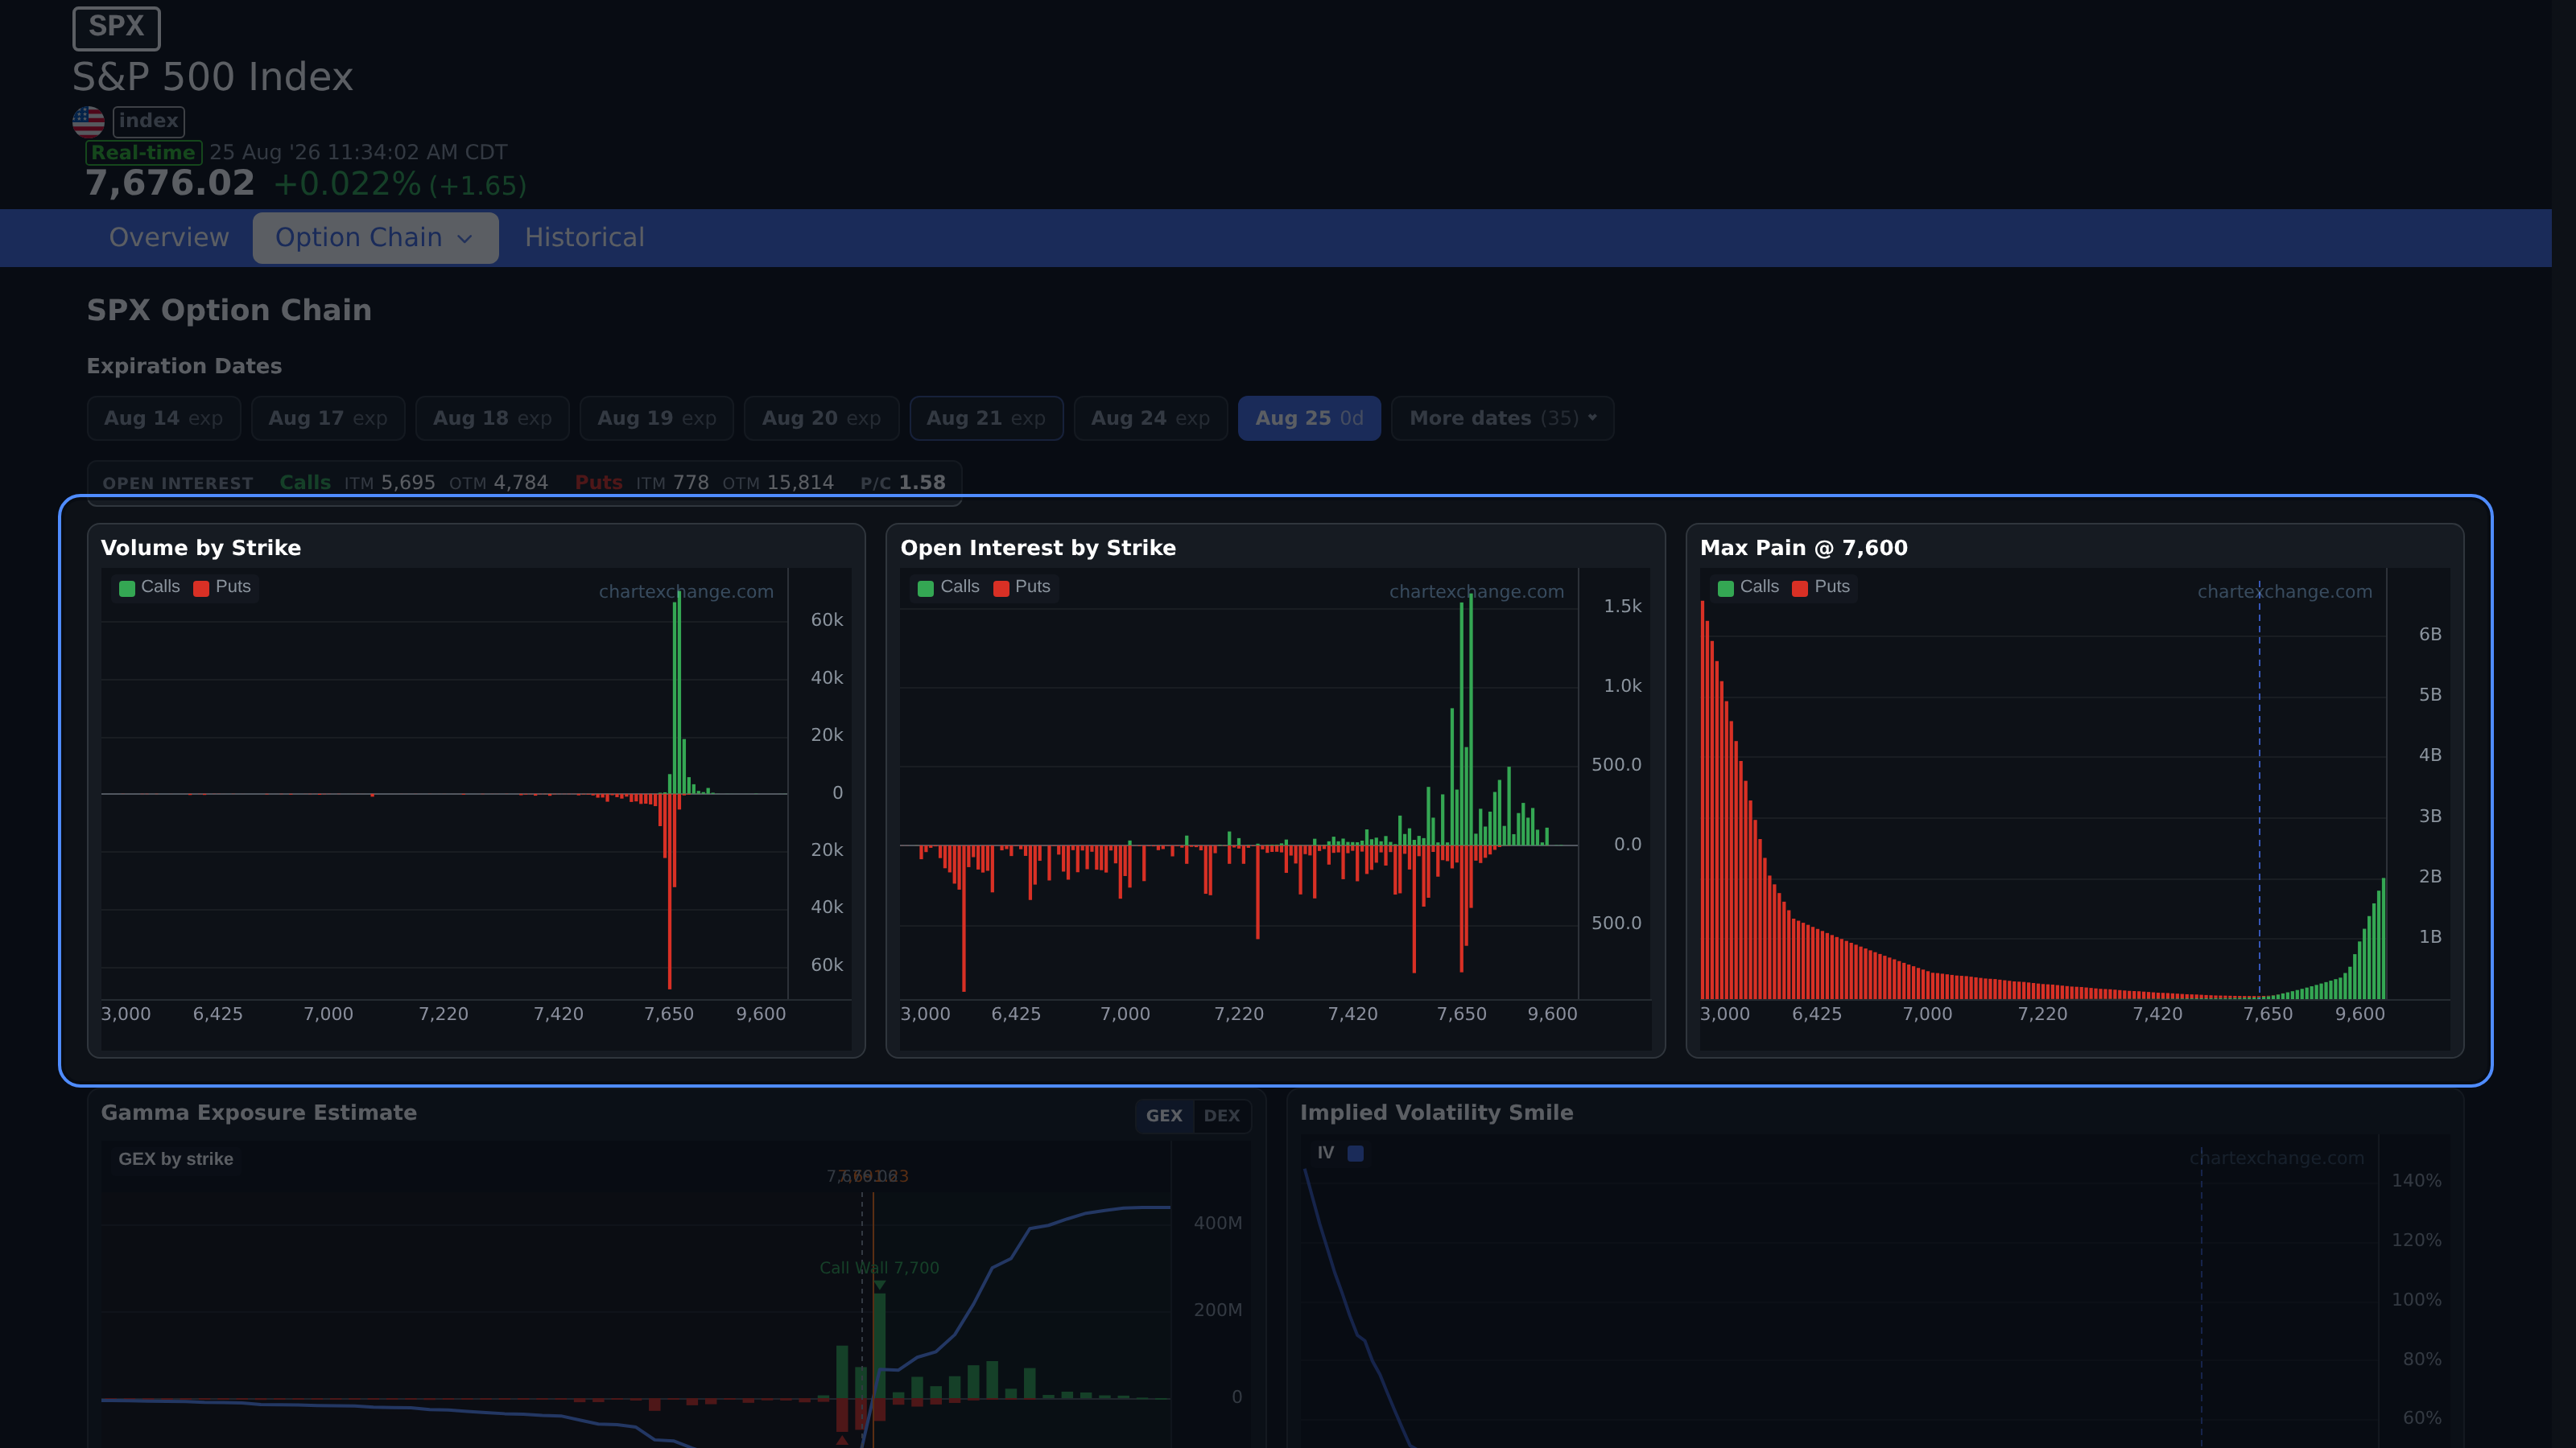The height and width of the screenshot is (1448, 2576).
Task: Toggle Puts legend in Open Interest by Strike
Action: (1021, 586)
